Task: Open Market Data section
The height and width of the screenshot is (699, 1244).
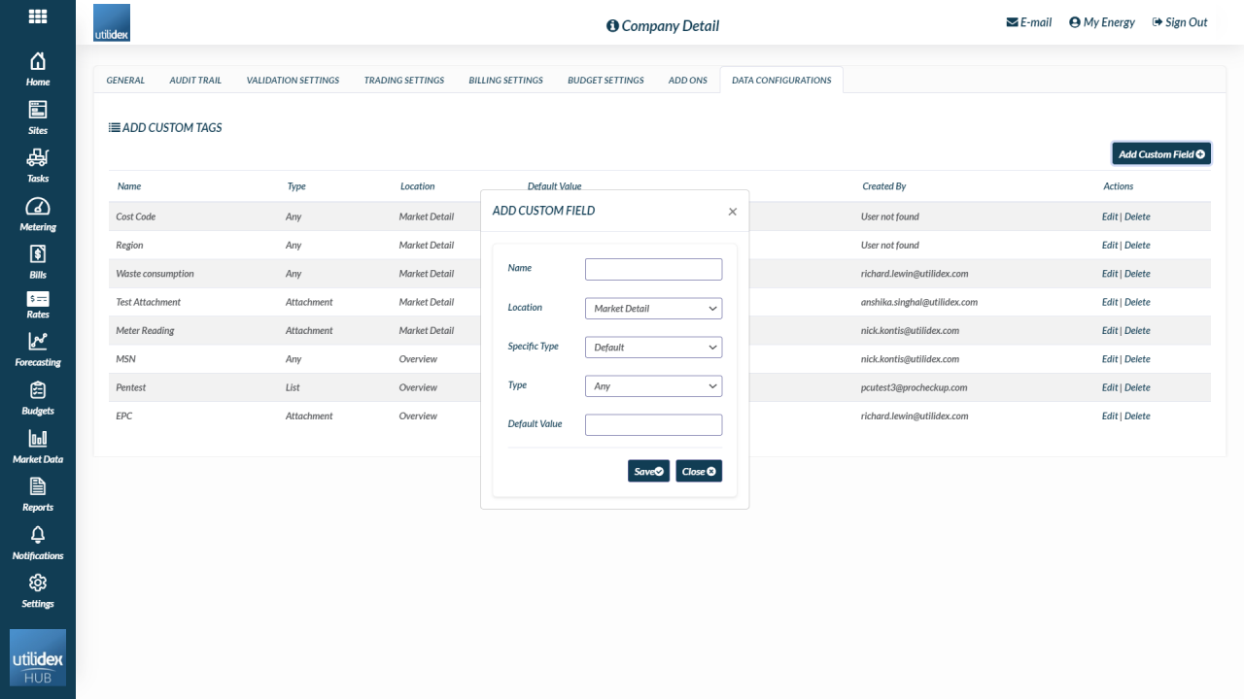Action: click(x=37, y=442)
